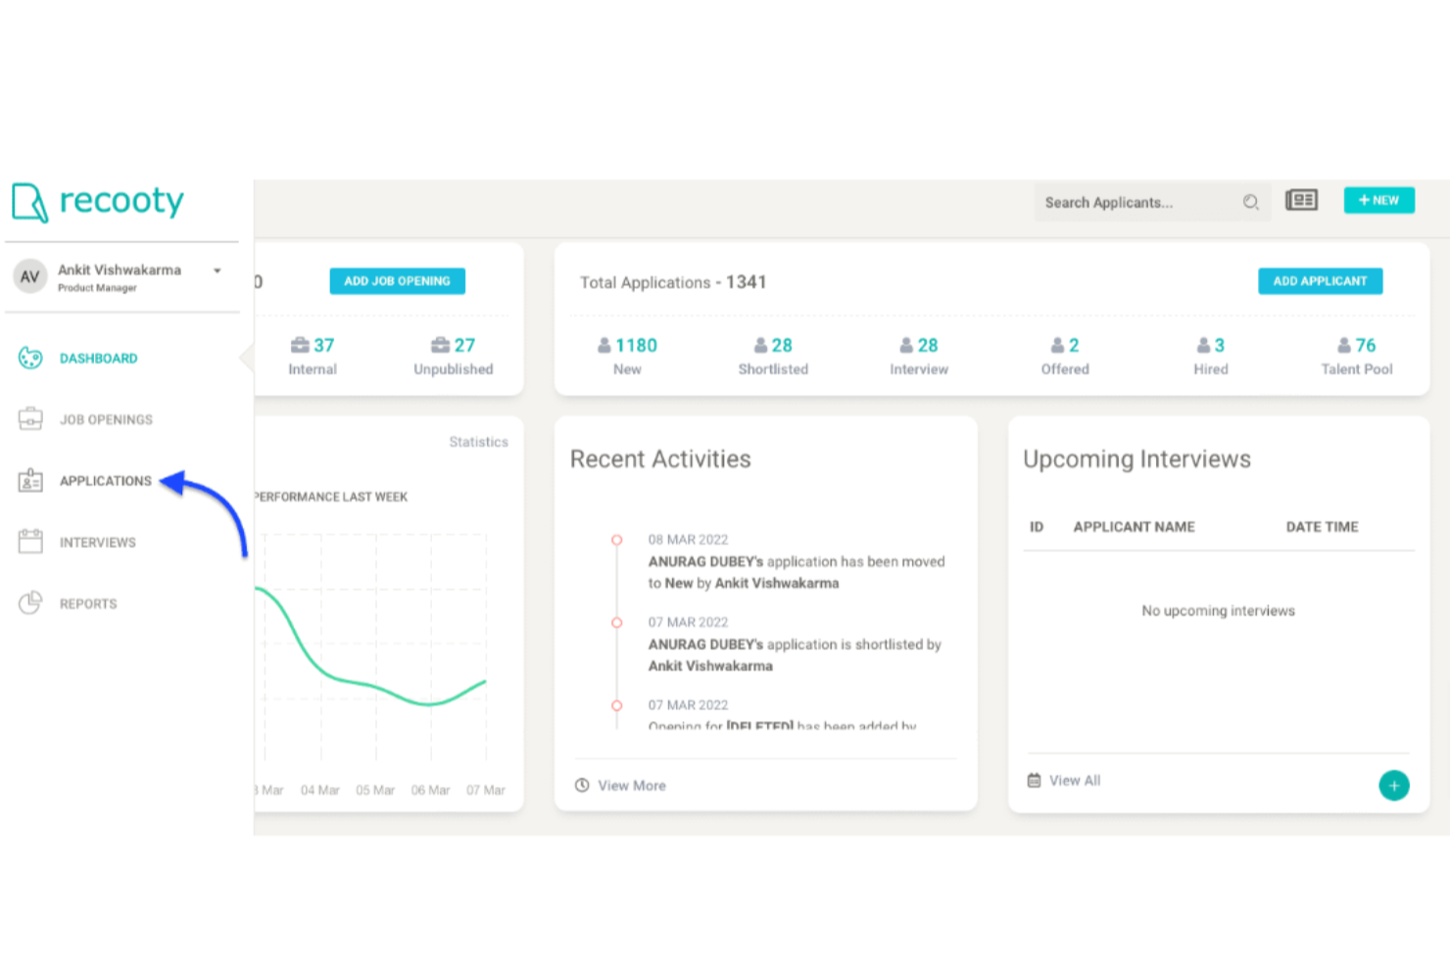Viewport: 1450px width, 967px height.
Task: Select the Applications ID card icon
Action: pyautogui.click(x=30, y=481)
